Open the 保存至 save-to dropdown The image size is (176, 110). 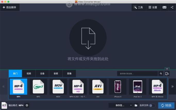(x=121, y=105)
